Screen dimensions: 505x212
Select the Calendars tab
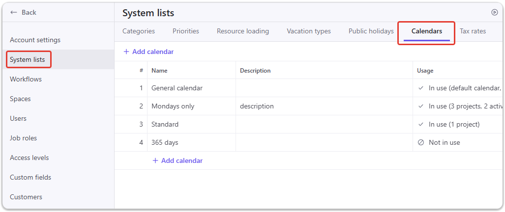427,31
